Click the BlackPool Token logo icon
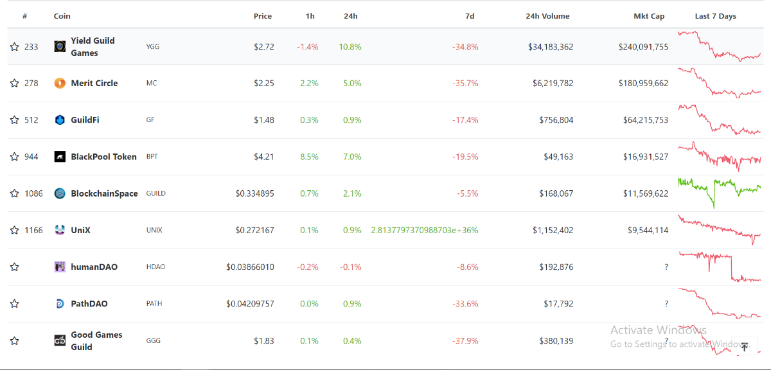The height and width of the screenshot is (370, 771). coord(60,157)
